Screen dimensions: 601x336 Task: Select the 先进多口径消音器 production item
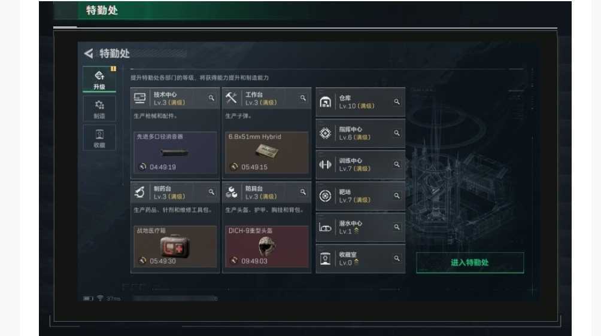175,152
